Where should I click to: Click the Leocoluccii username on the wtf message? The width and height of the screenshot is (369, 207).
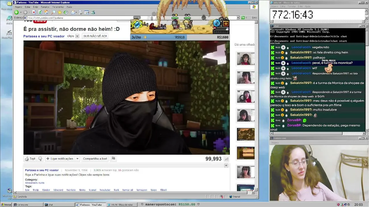(301, 68)
